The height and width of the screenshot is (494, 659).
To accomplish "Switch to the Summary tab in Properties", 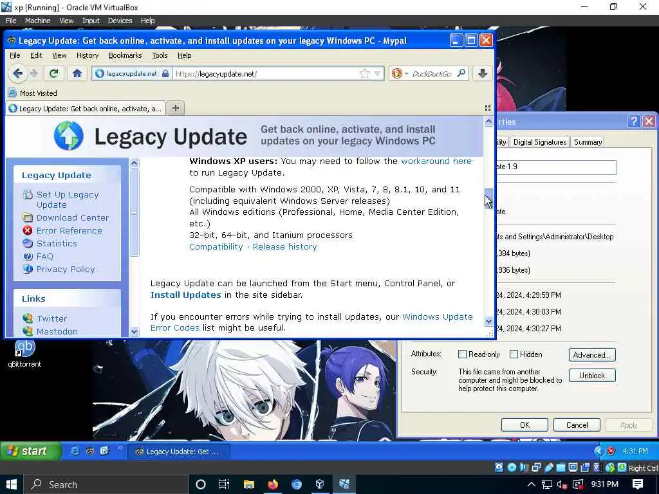I will [588, 142].
